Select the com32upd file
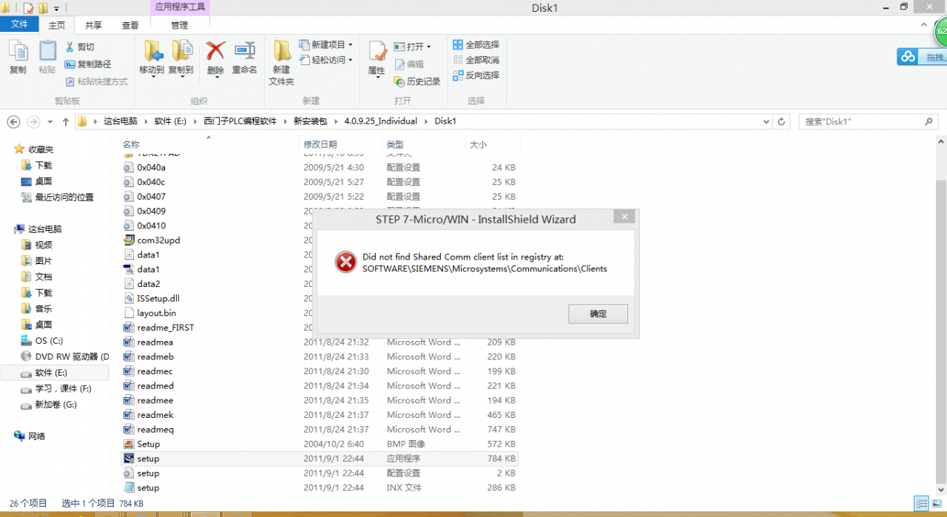The image size is (947, 517). 152,240
